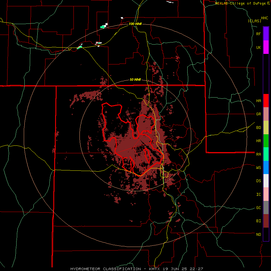Click the RA legend label

click(x=258, y=154)
